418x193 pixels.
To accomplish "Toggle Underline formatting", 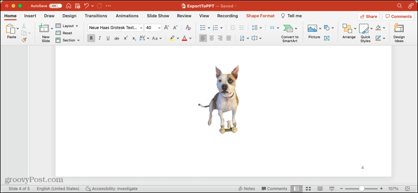I will 108,38.
